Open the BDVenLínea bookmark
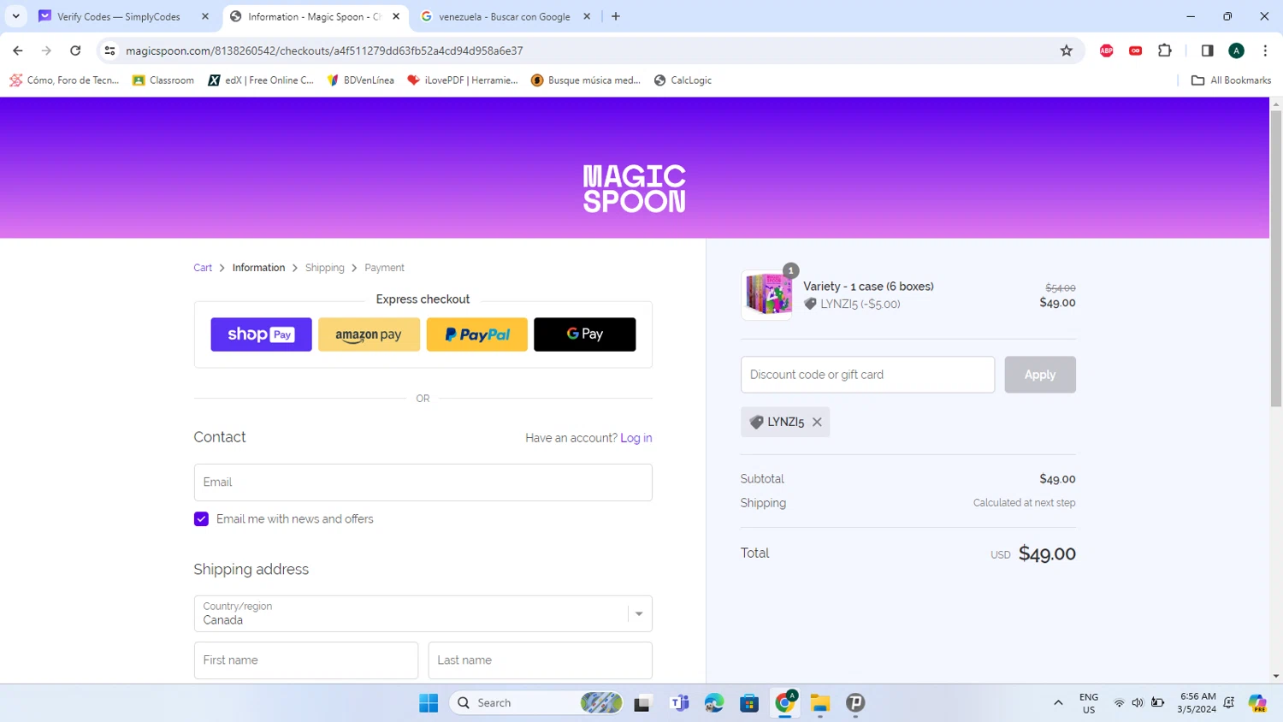 tap(361, 80)
